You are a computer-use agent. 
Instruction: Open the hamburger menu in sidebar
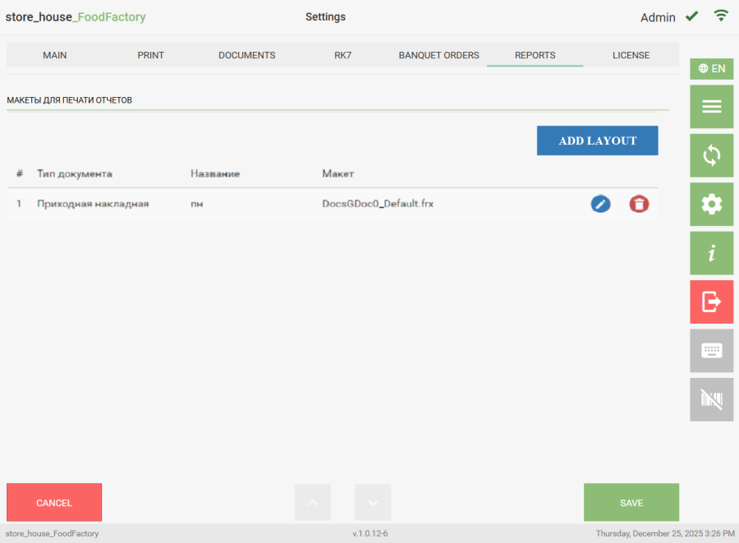(x=711, y=107)
